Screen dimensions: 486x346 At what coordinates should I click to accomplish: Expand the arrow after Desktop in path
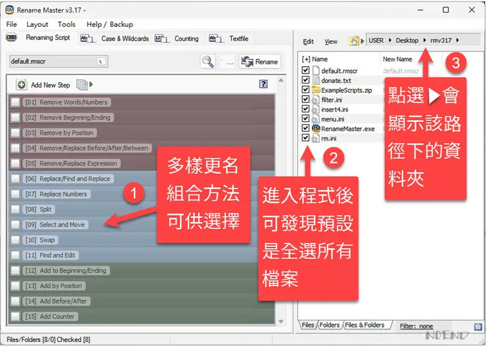pyautogui.click(x=425, y=40)
